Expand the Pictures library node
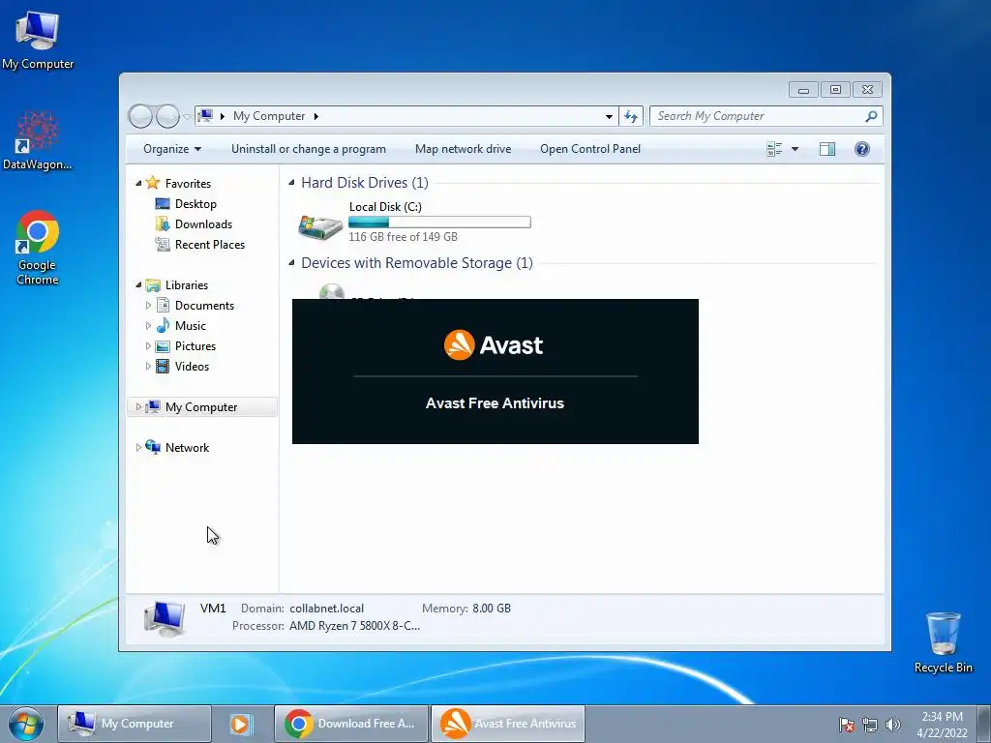This screenshot has width=991, height=743. 148,346
